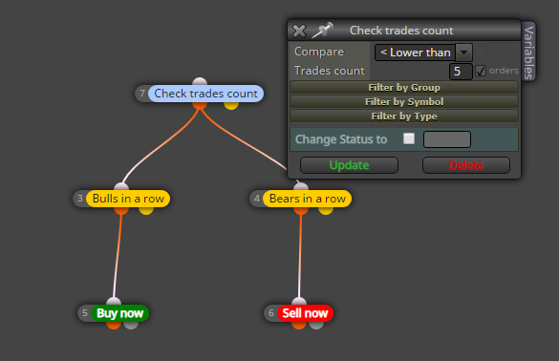This screenshot has width=559, height=361.
Task: Click orange output connector below Sell now
Action: pos(299,325)
